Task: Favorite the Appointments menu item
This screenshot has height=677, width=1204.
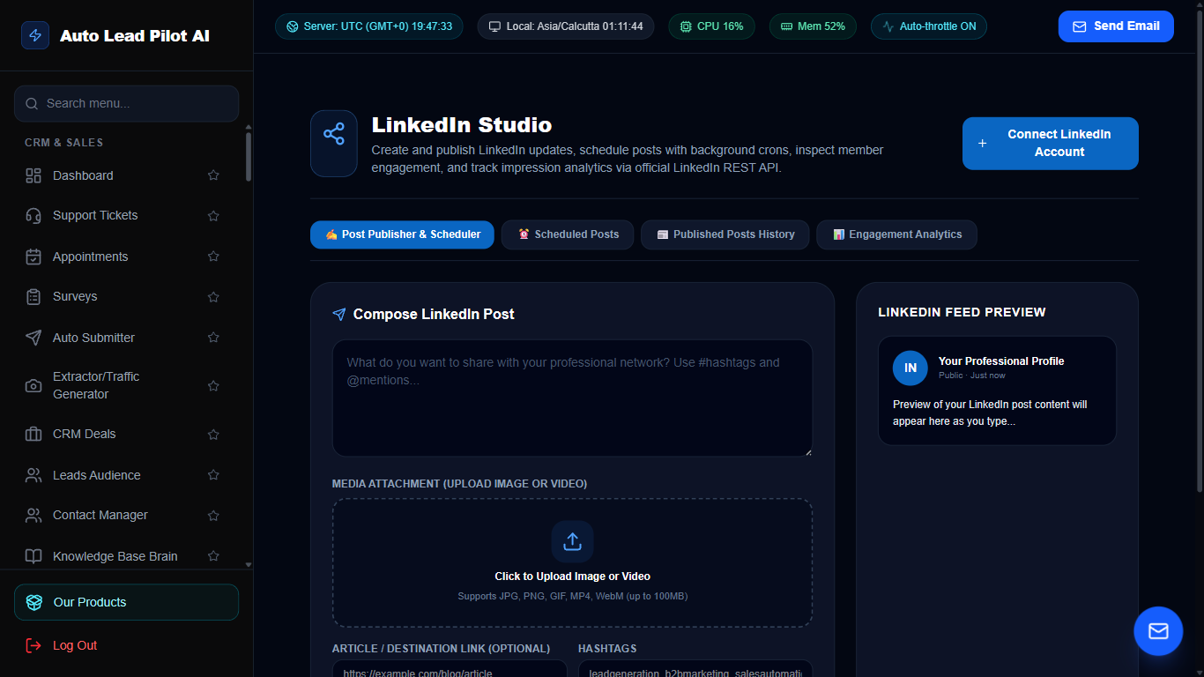Action: (x=213, y=257)
